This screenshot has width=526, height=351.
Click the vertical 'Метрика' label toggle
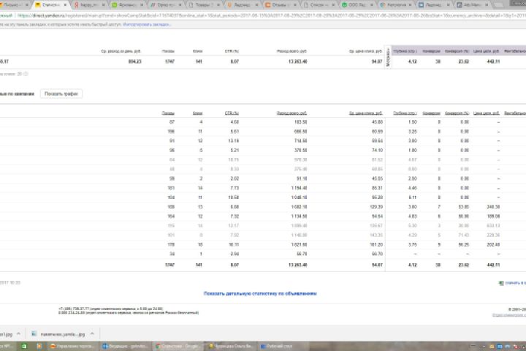click(388, 57)
